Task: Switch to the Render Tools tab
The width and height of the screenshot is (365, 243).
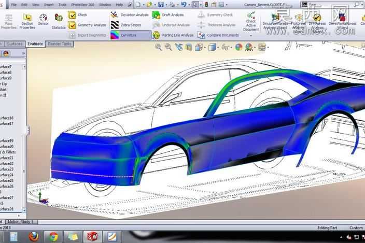Action: [x=60, y=44]
